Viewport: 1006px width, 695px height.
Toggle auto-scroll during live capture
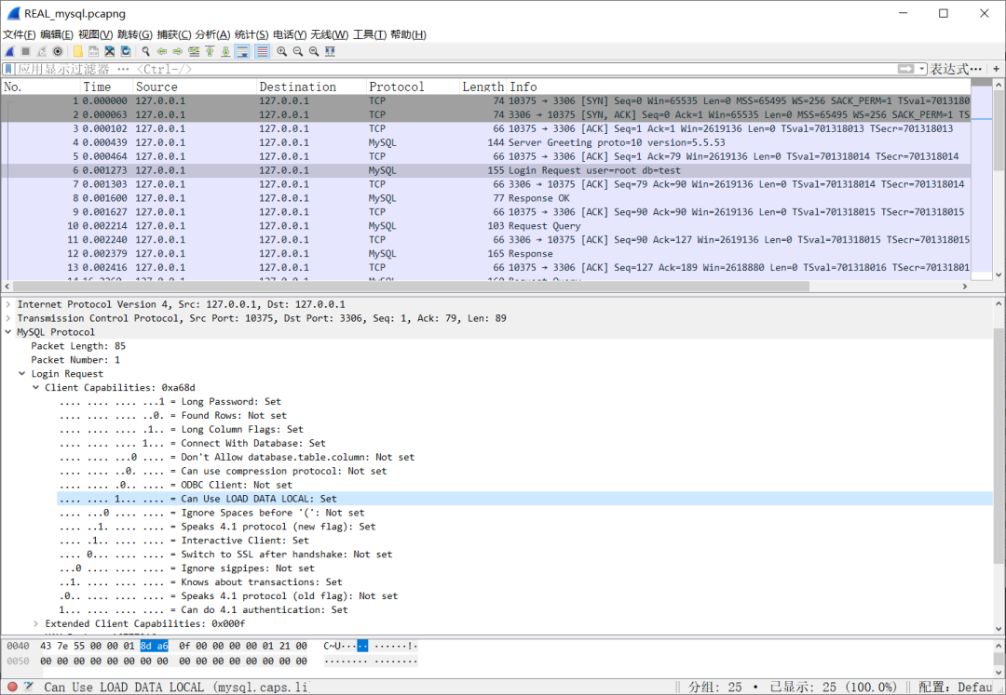tap(242, 52)
